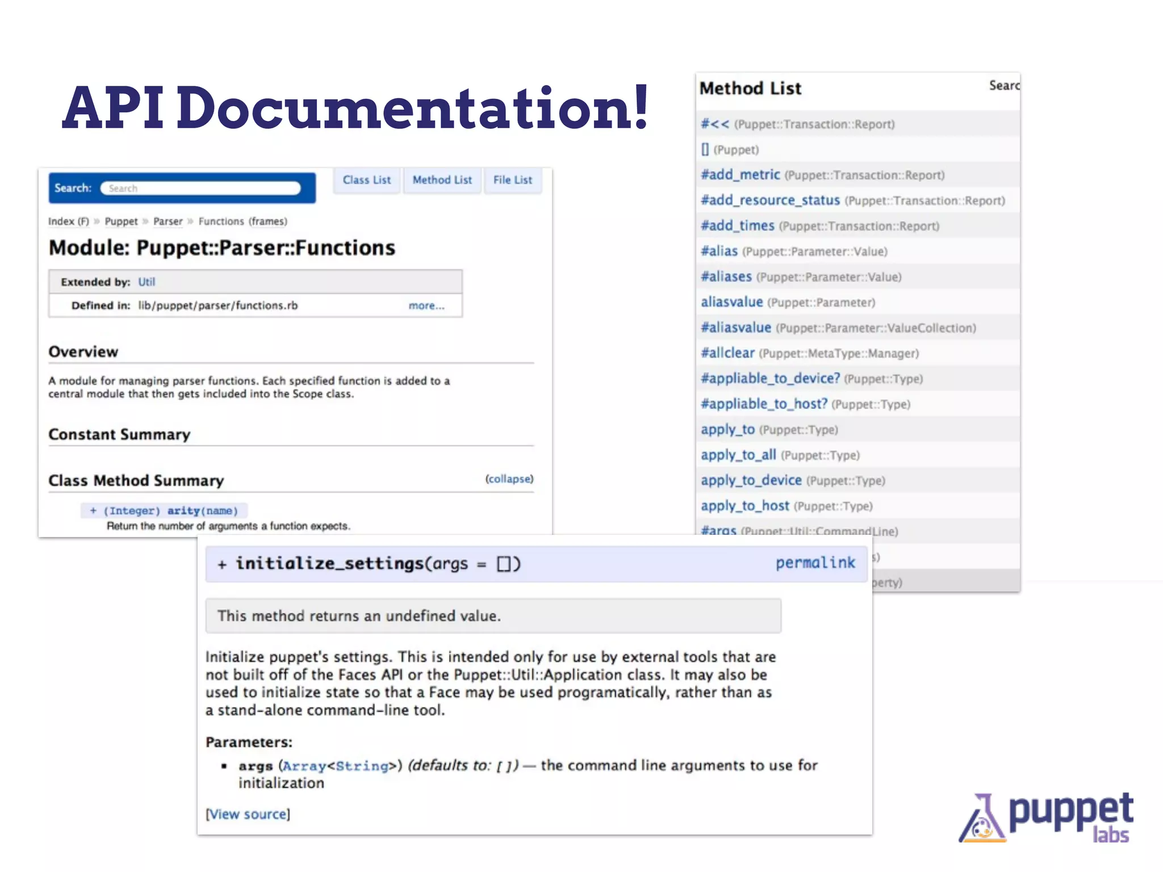Viewport: 1163px width, 872px height.
Task: Open #alias method entry
Action: 719,251
